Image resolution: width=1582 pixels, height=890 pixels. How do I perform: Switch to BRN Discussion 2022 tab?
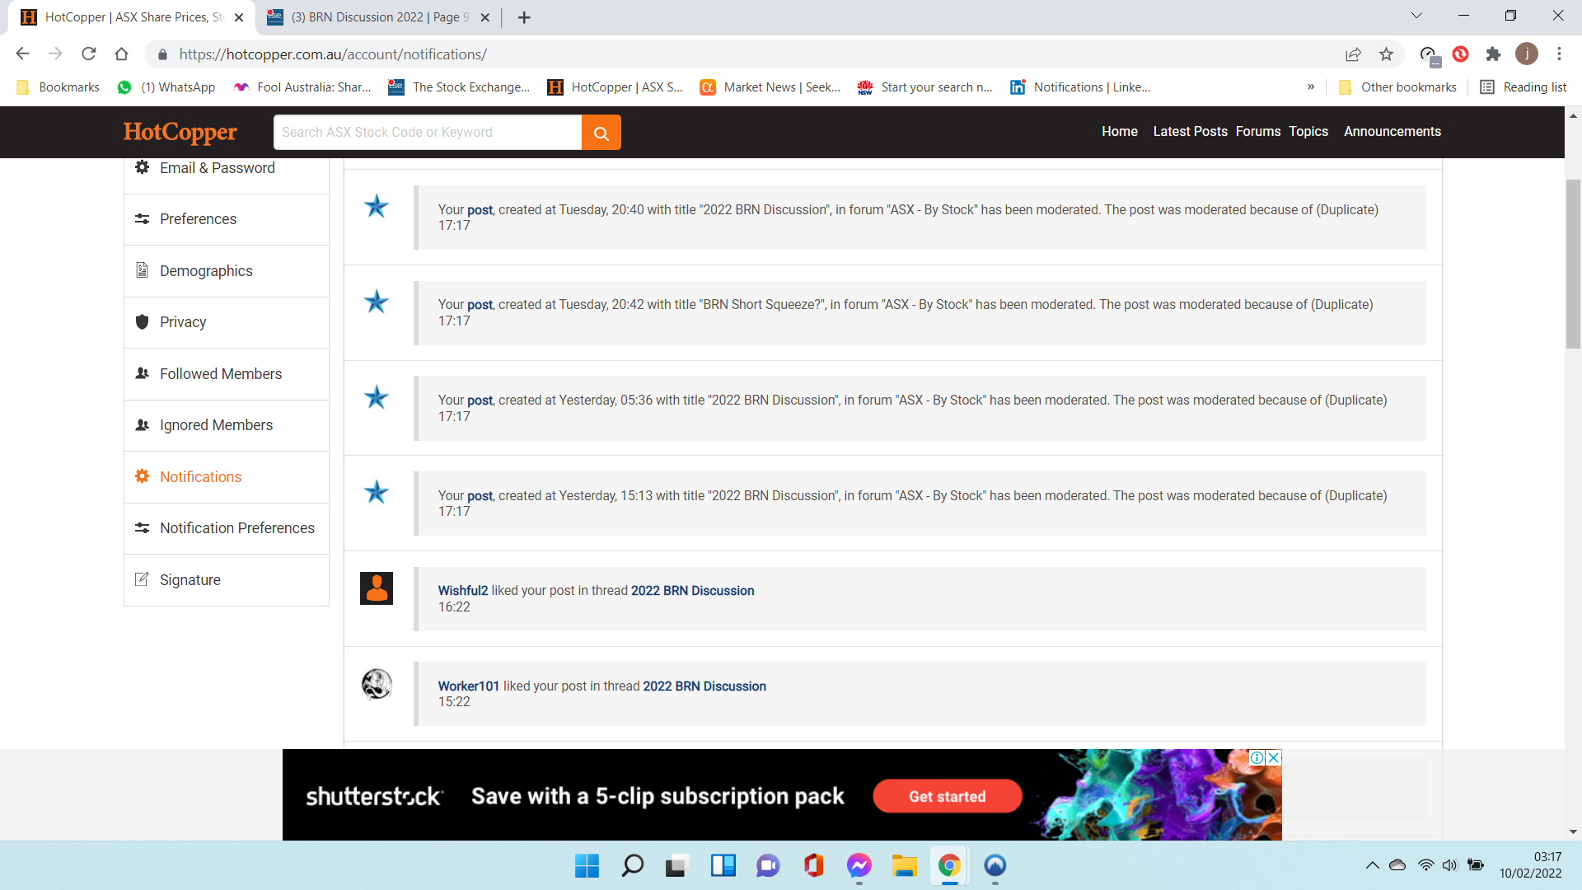(x=379, y=17)
